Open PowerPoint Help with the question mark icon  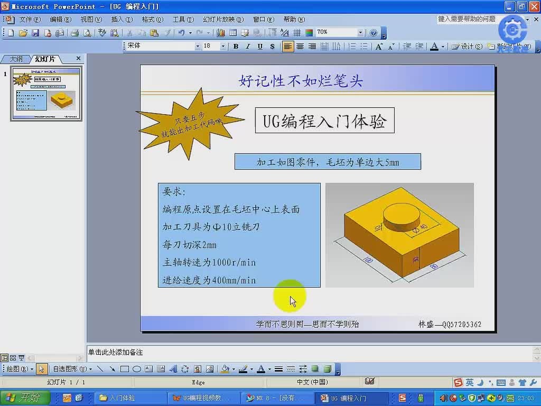click(x=374, y=33)
